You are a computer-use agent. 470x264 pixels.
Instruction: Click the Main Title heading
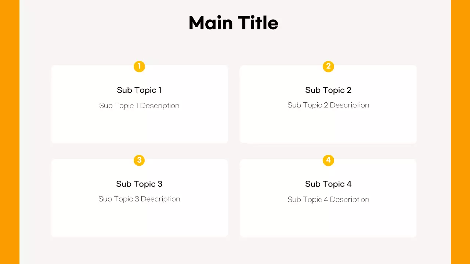[234, 23]
